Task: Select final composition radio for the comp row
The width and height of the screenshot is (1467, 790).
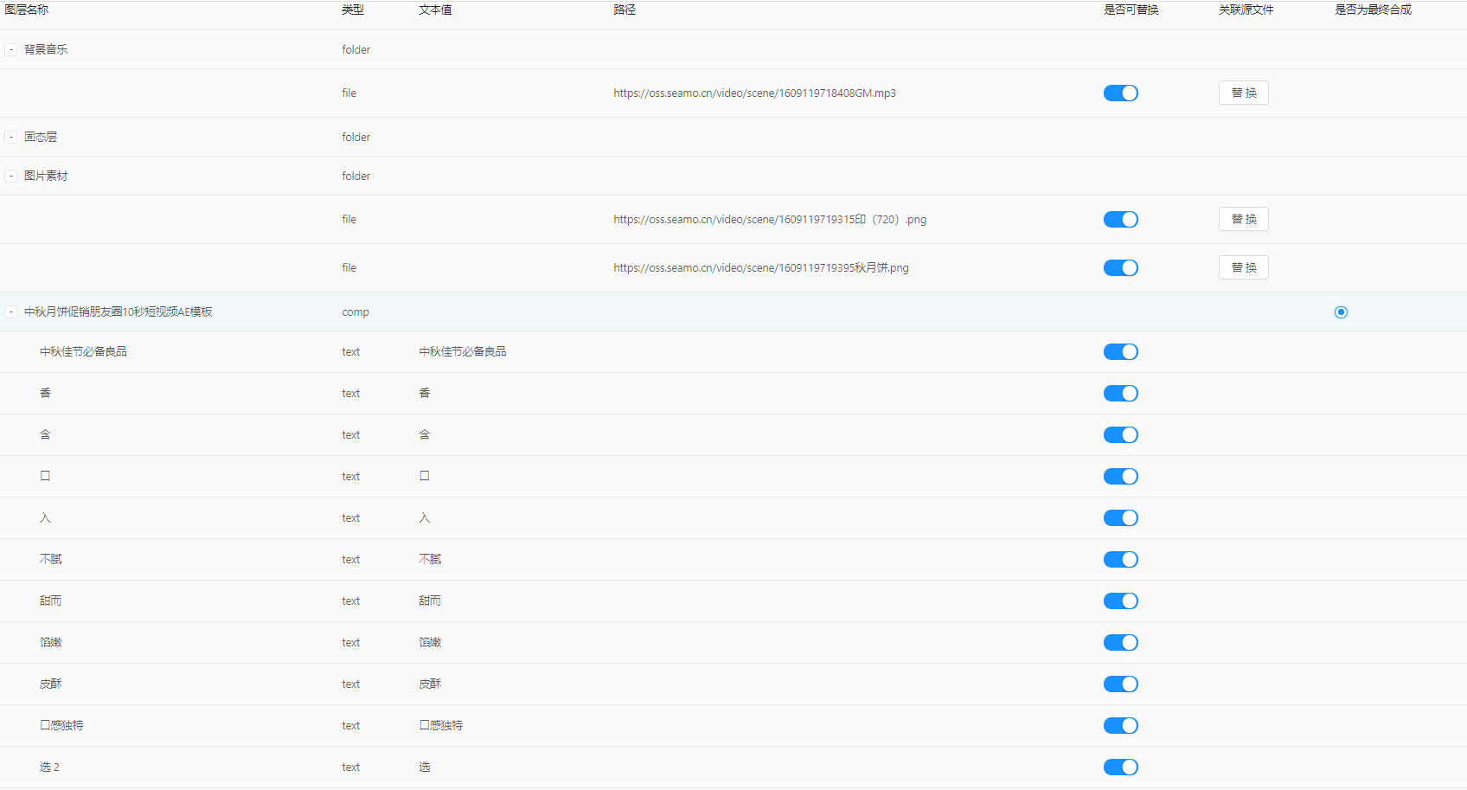Action: pos(1341,312)
